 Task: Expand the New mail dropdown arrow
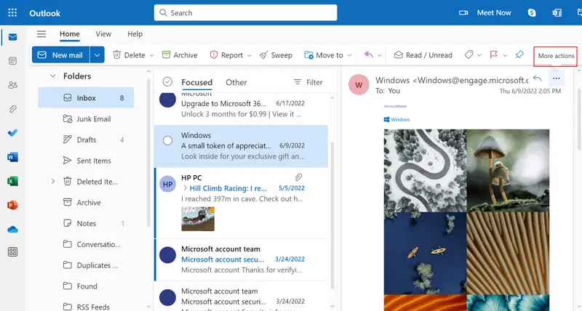click(x=97, y=54)
